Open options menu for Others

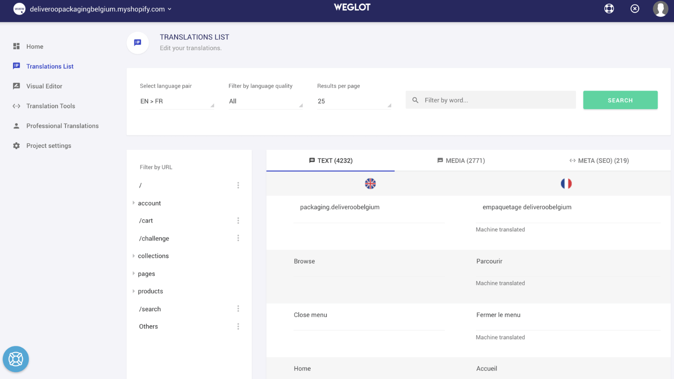238,327
